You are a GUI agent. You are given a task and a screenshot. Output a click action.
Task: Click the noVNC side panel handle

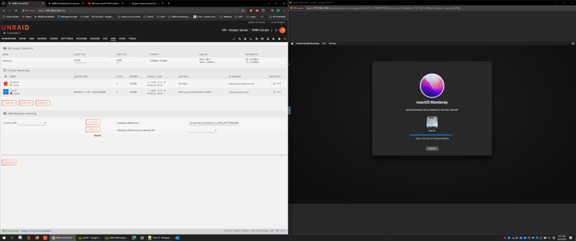(x=290, y=110)
